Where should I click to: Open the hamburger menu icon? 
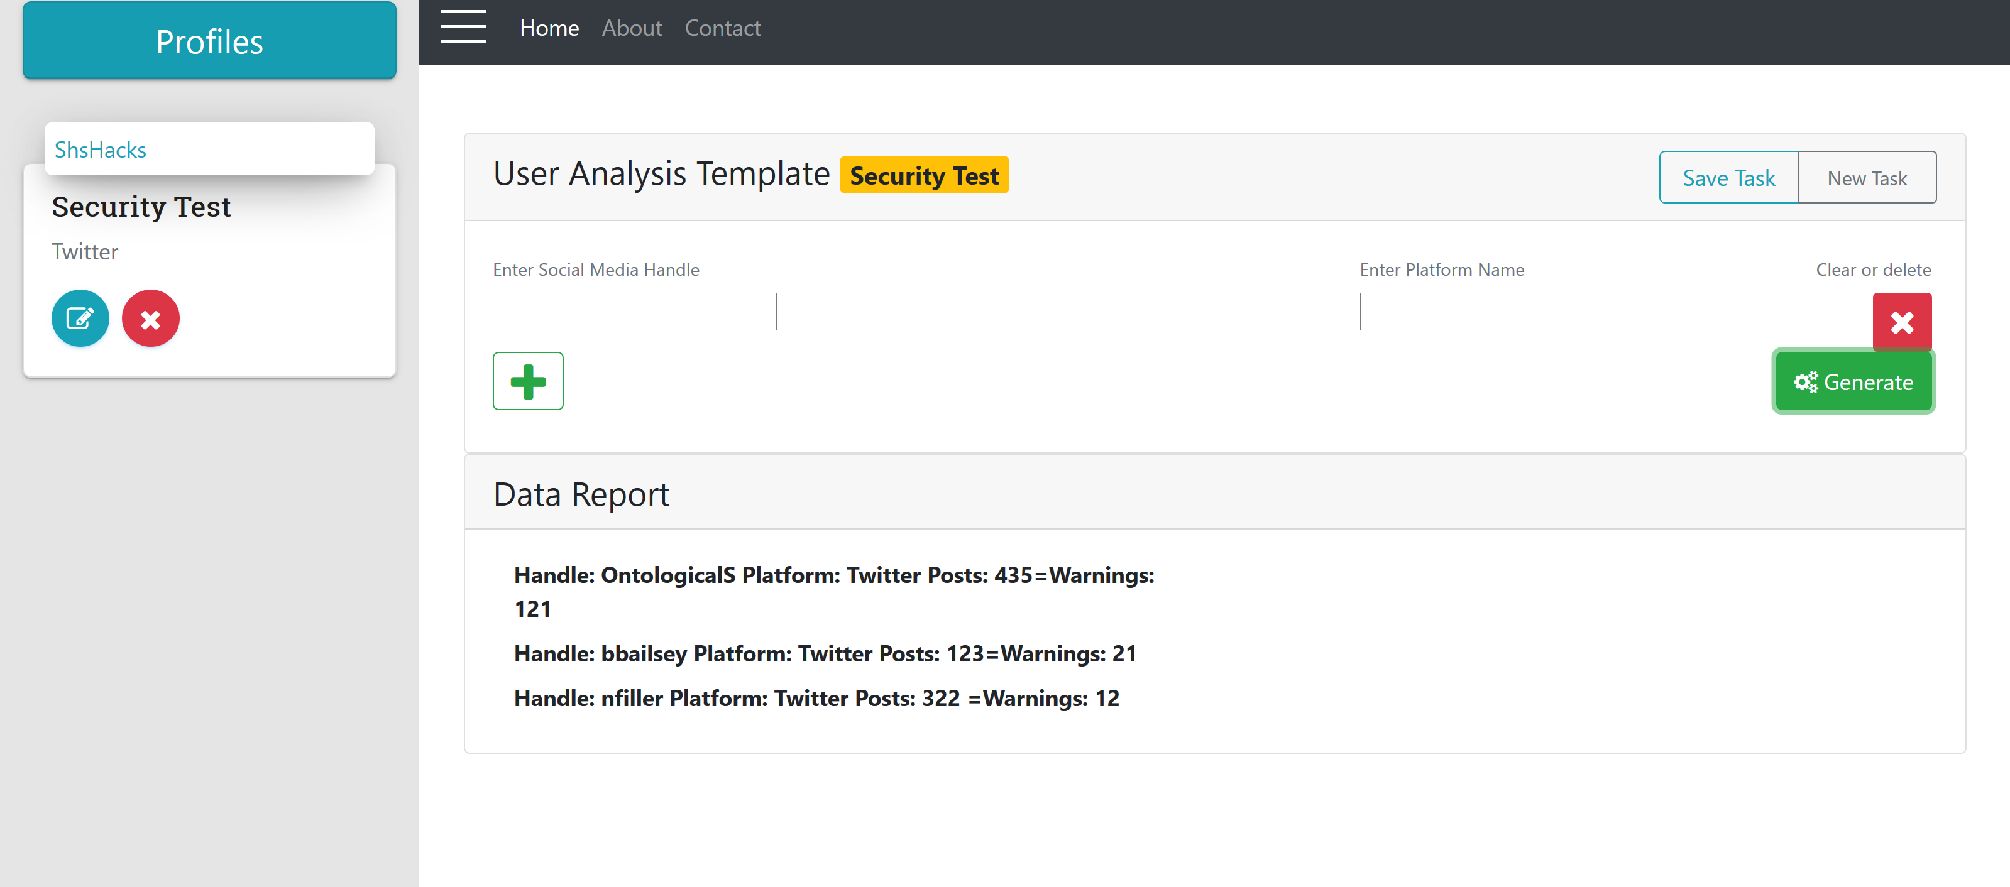pyautogui.click(x=463, y=27)
